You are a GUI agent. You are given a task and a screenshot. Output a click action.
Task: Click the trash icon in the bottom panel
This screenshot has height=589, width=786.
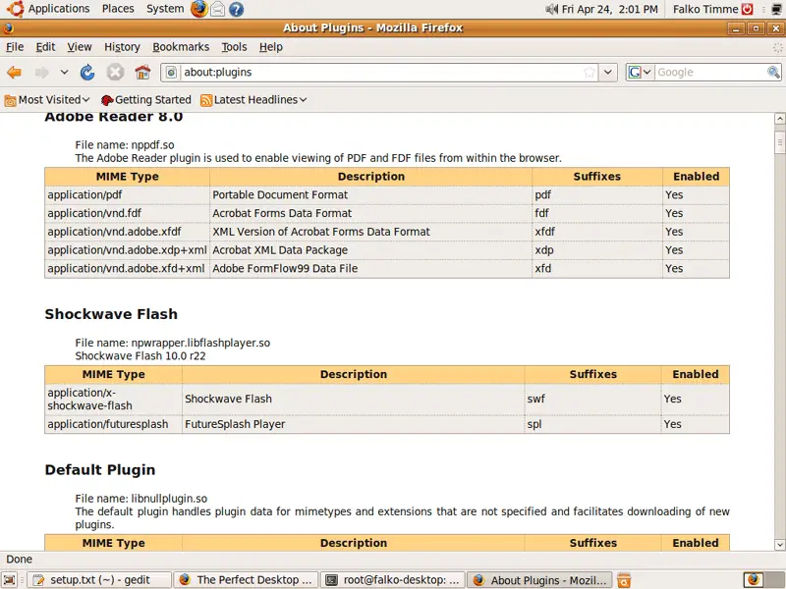[x=624, y=580]
